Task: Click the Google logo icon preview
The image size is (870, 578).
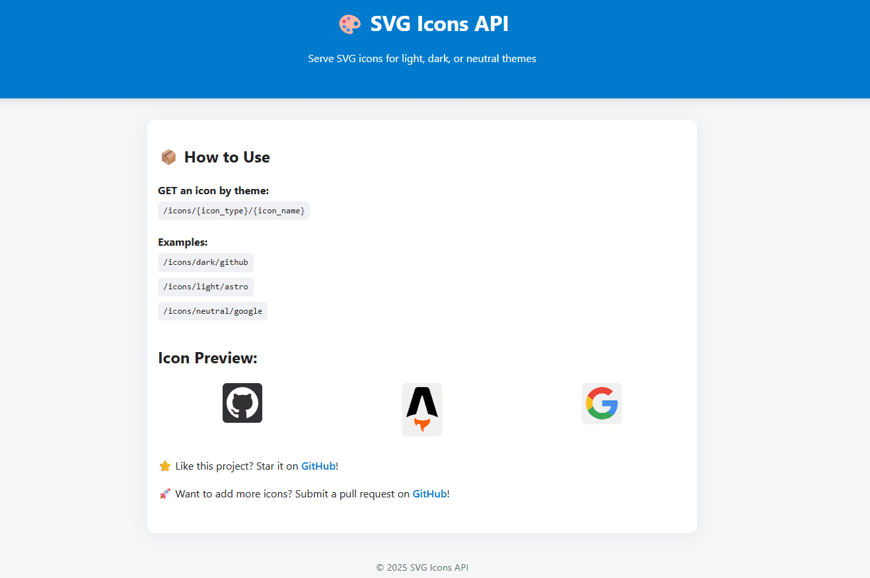Action: tap(602, 403)
